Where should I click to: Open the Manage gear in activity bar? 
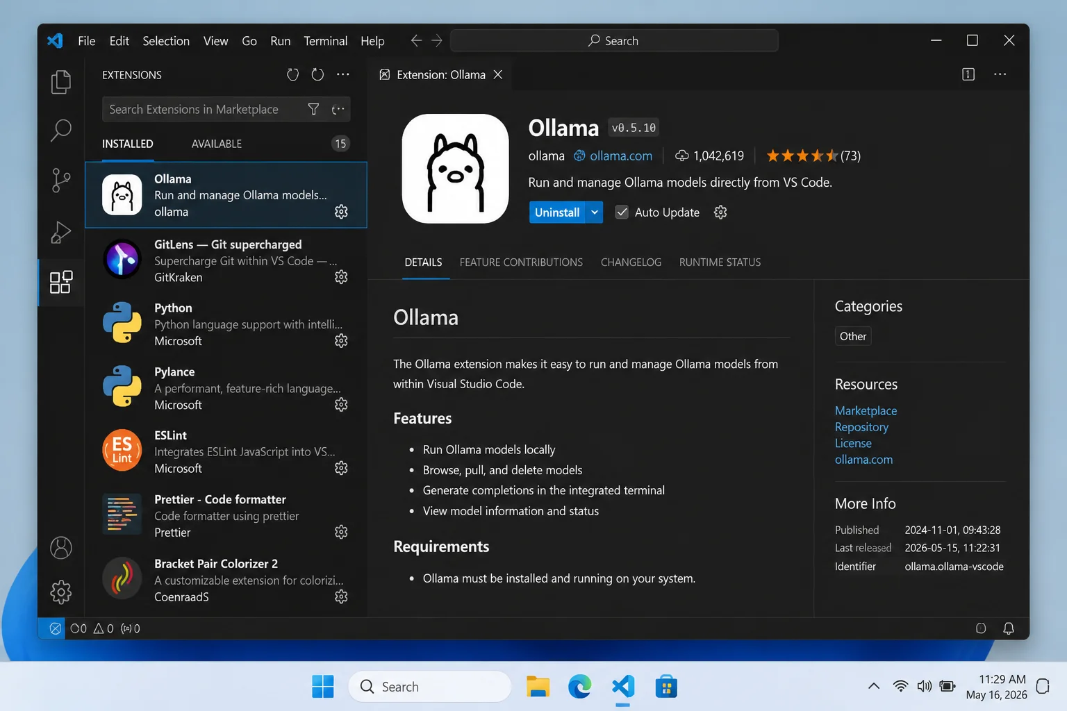(x=61, y=592)
